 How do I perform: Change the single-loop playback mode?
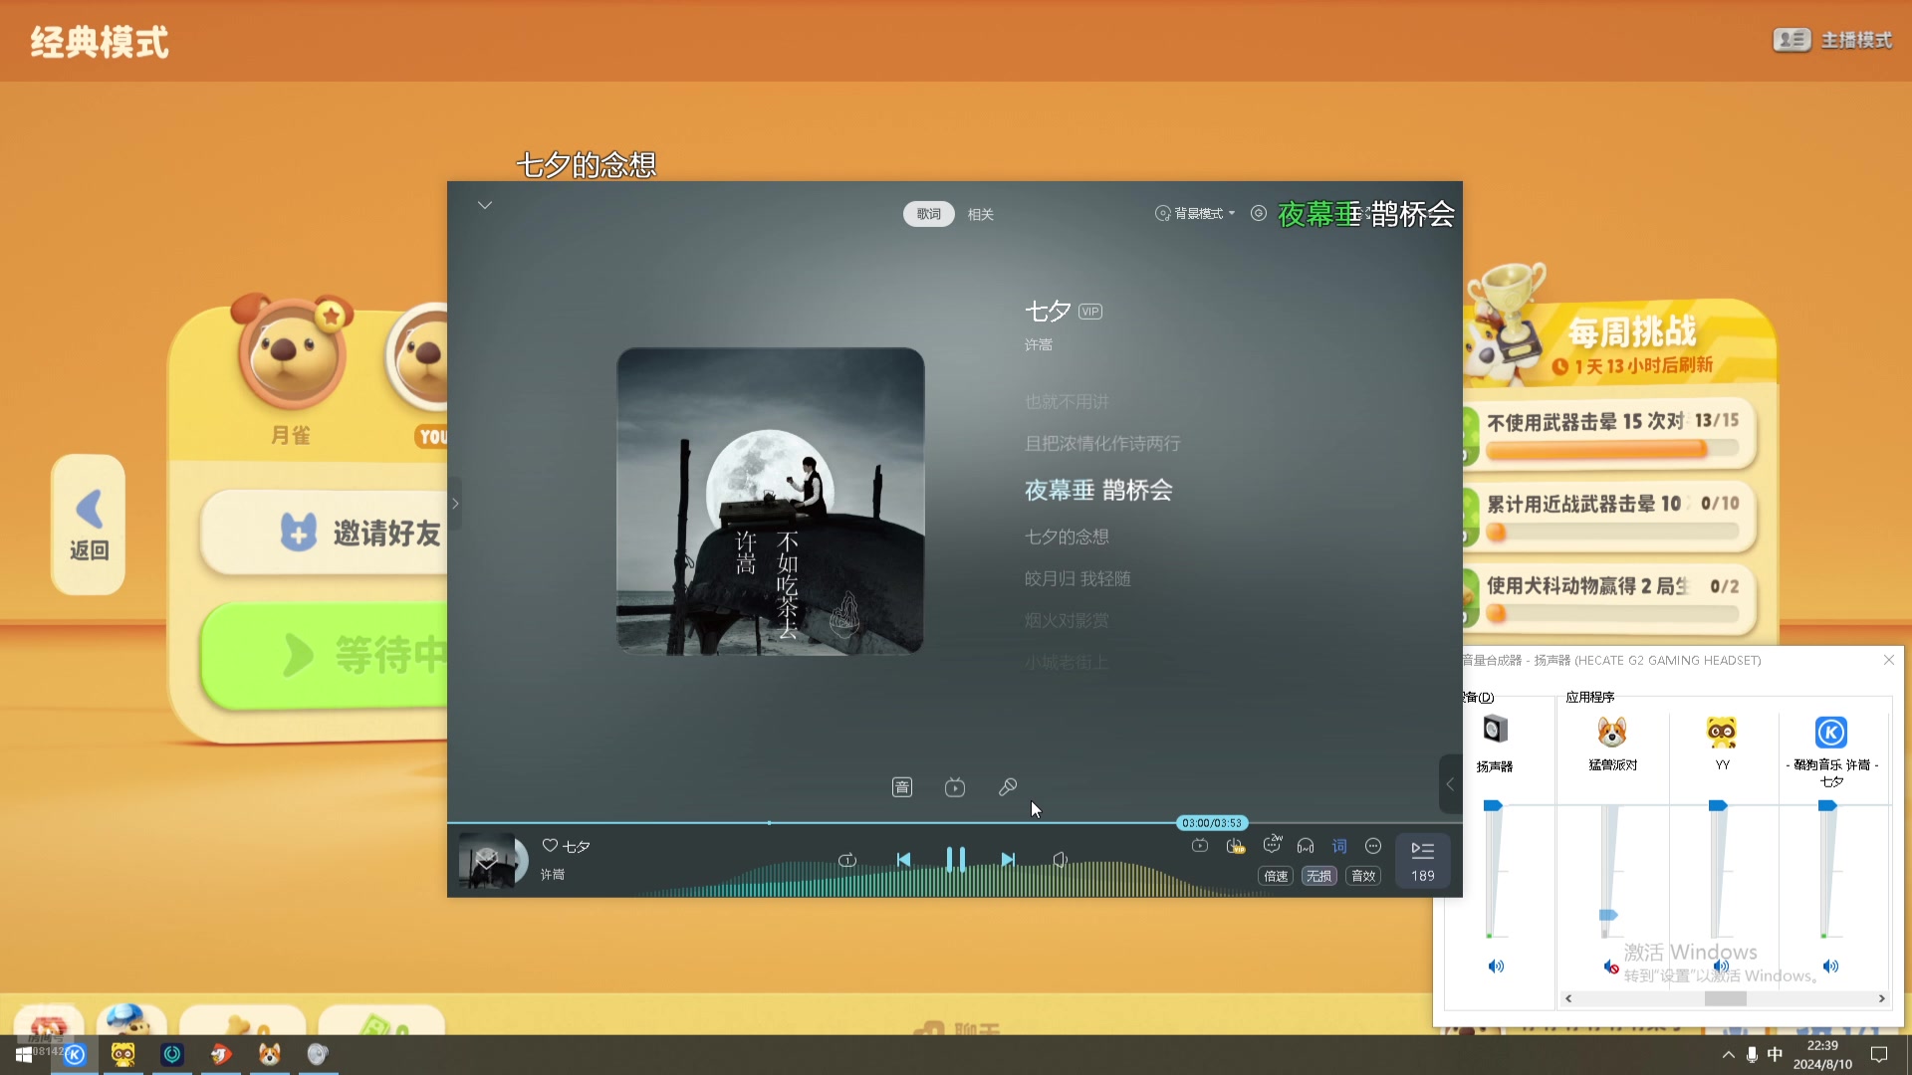847,860
